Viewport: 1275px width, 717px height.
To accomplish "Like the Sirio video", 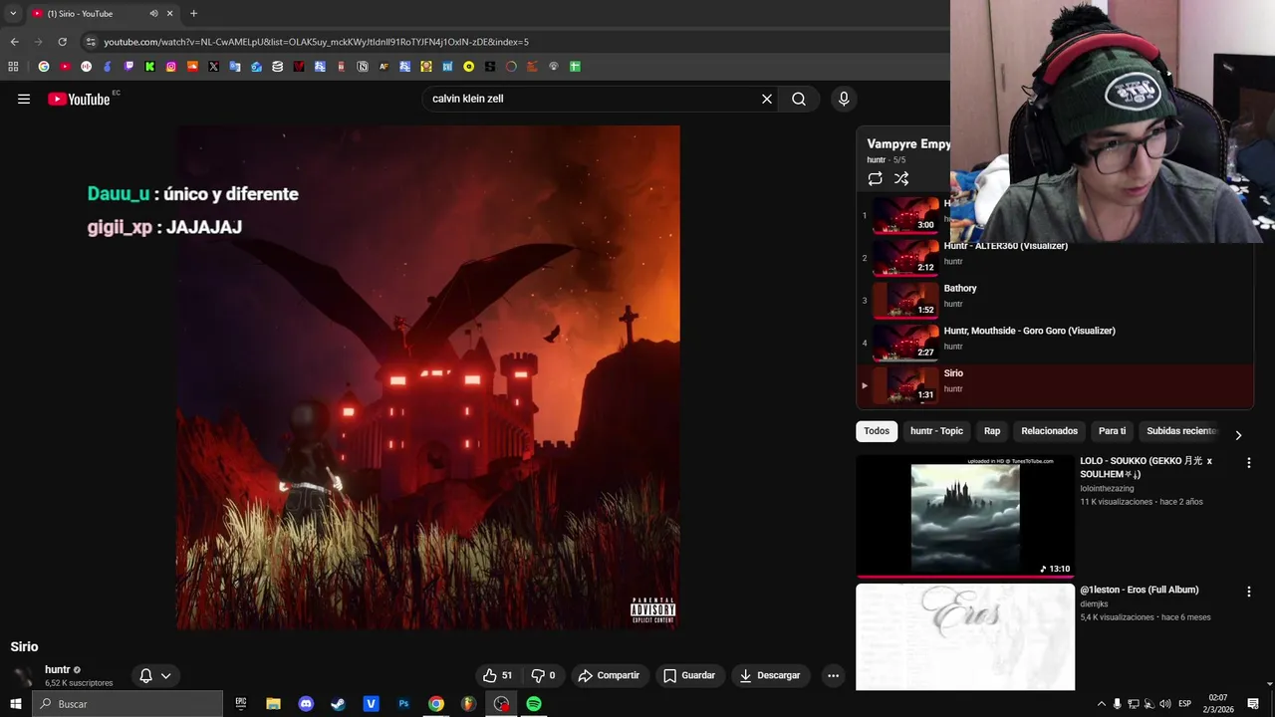I will coord(497,675).
